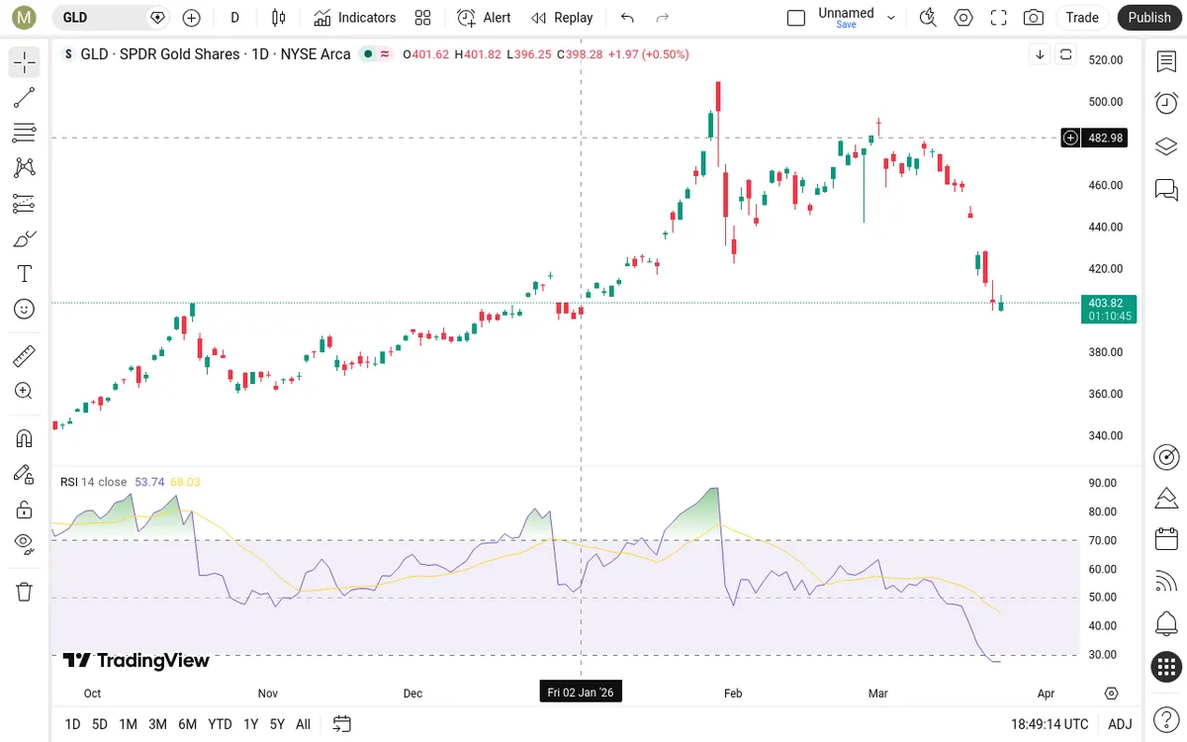Select the crosshair cursor tool
The width and height of the screenshot is (1187, 742).
point(25,63)
